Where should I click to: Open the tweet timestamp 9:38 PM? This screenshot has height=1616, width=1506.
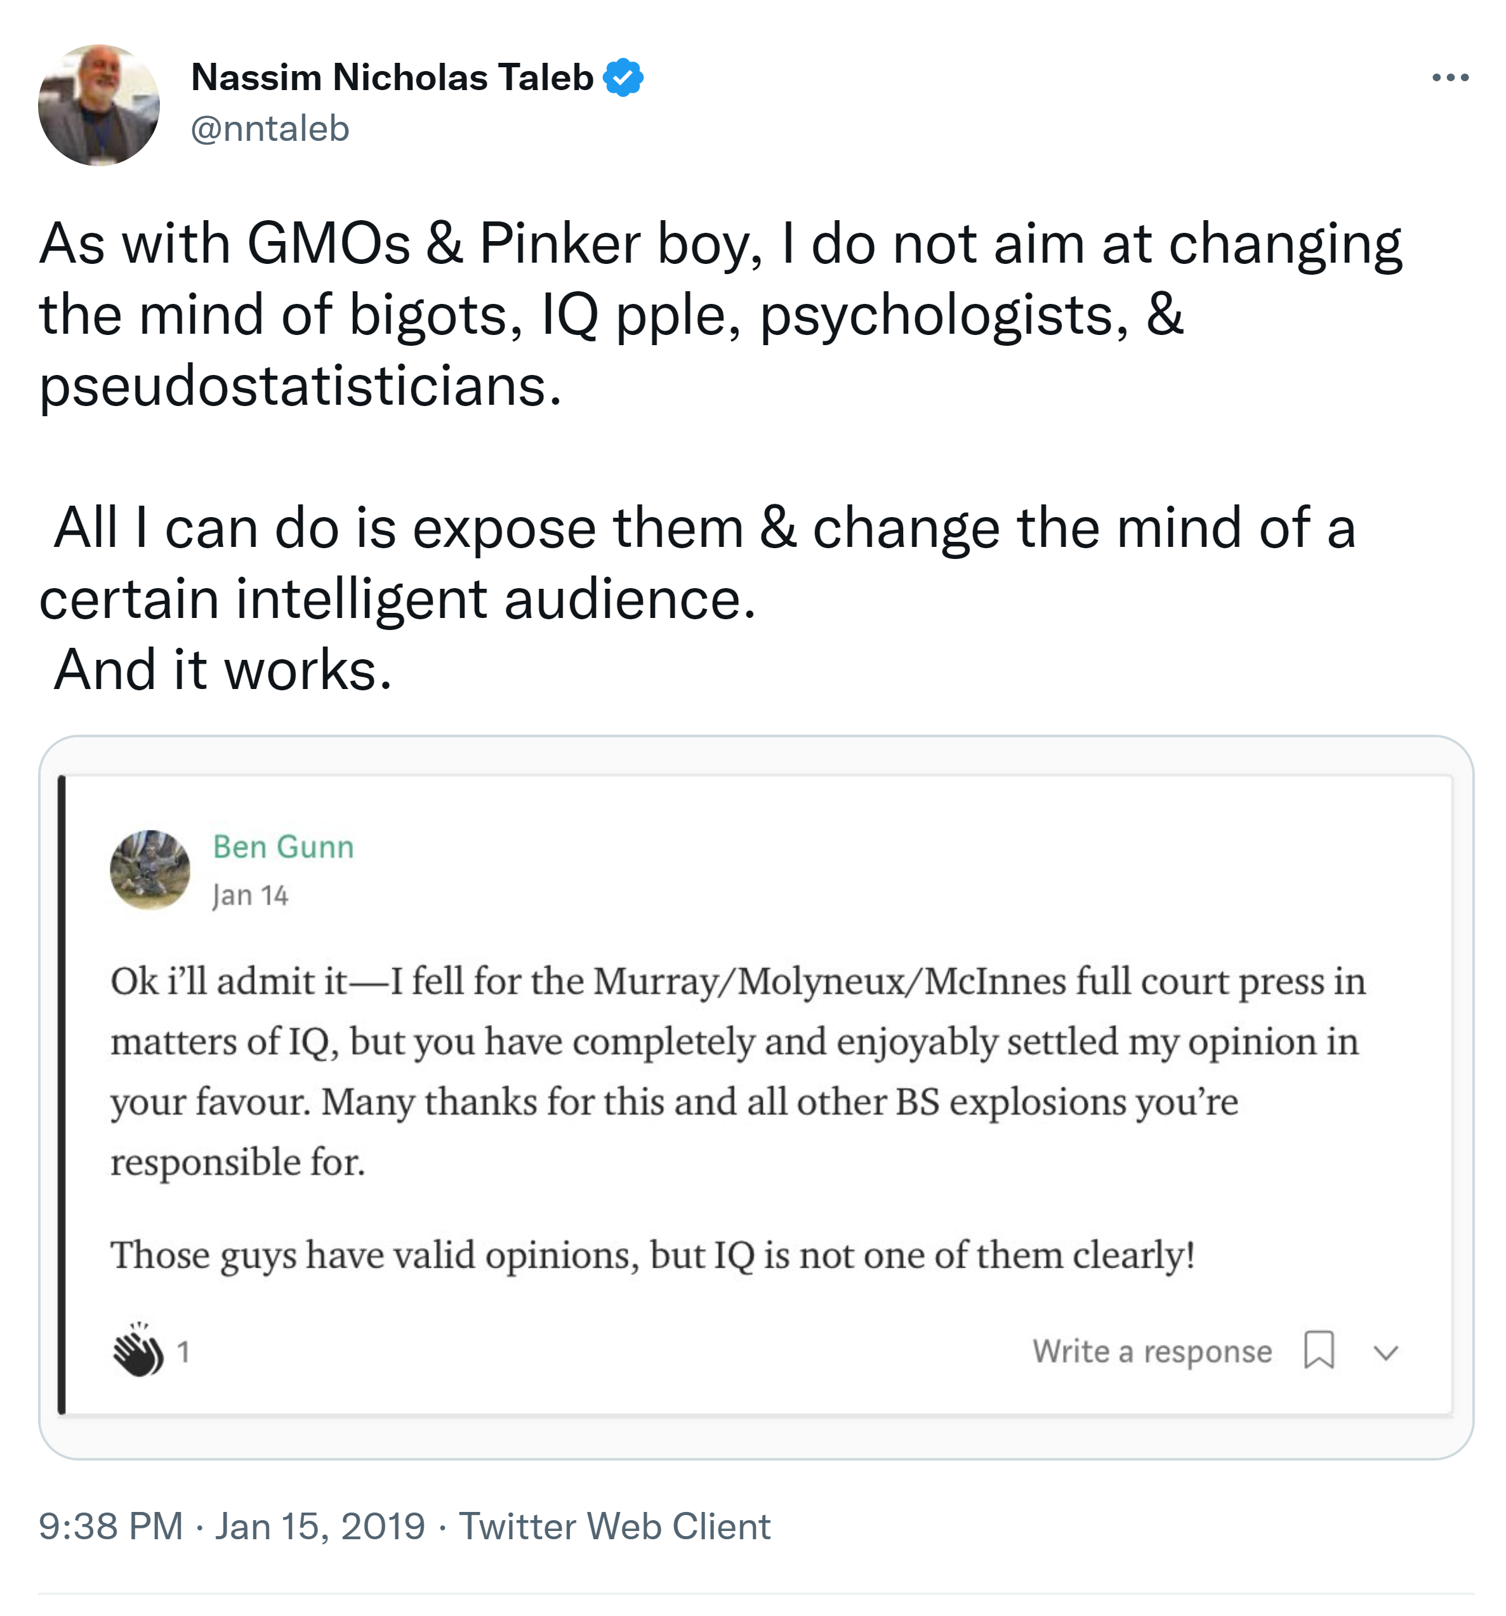point(110,1526)
